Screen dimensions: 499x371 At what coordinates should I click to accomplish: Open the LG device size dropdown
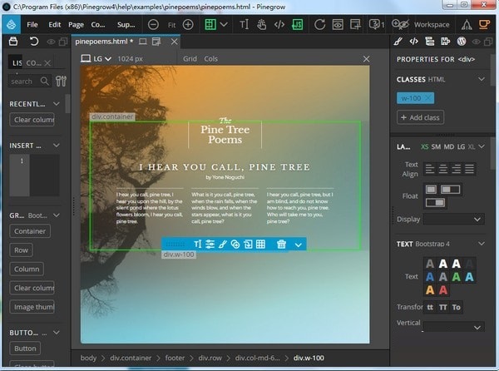pyautogui.click(x=96, y=59)
